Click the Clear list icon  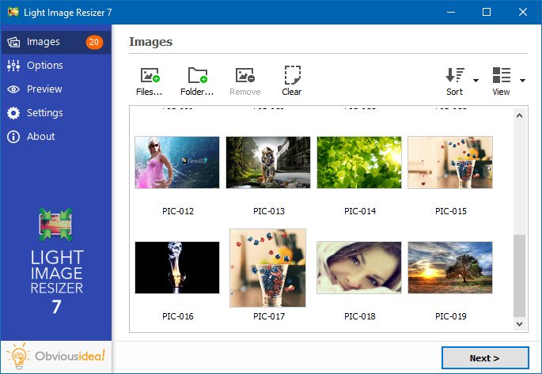[x=292, y=75]
